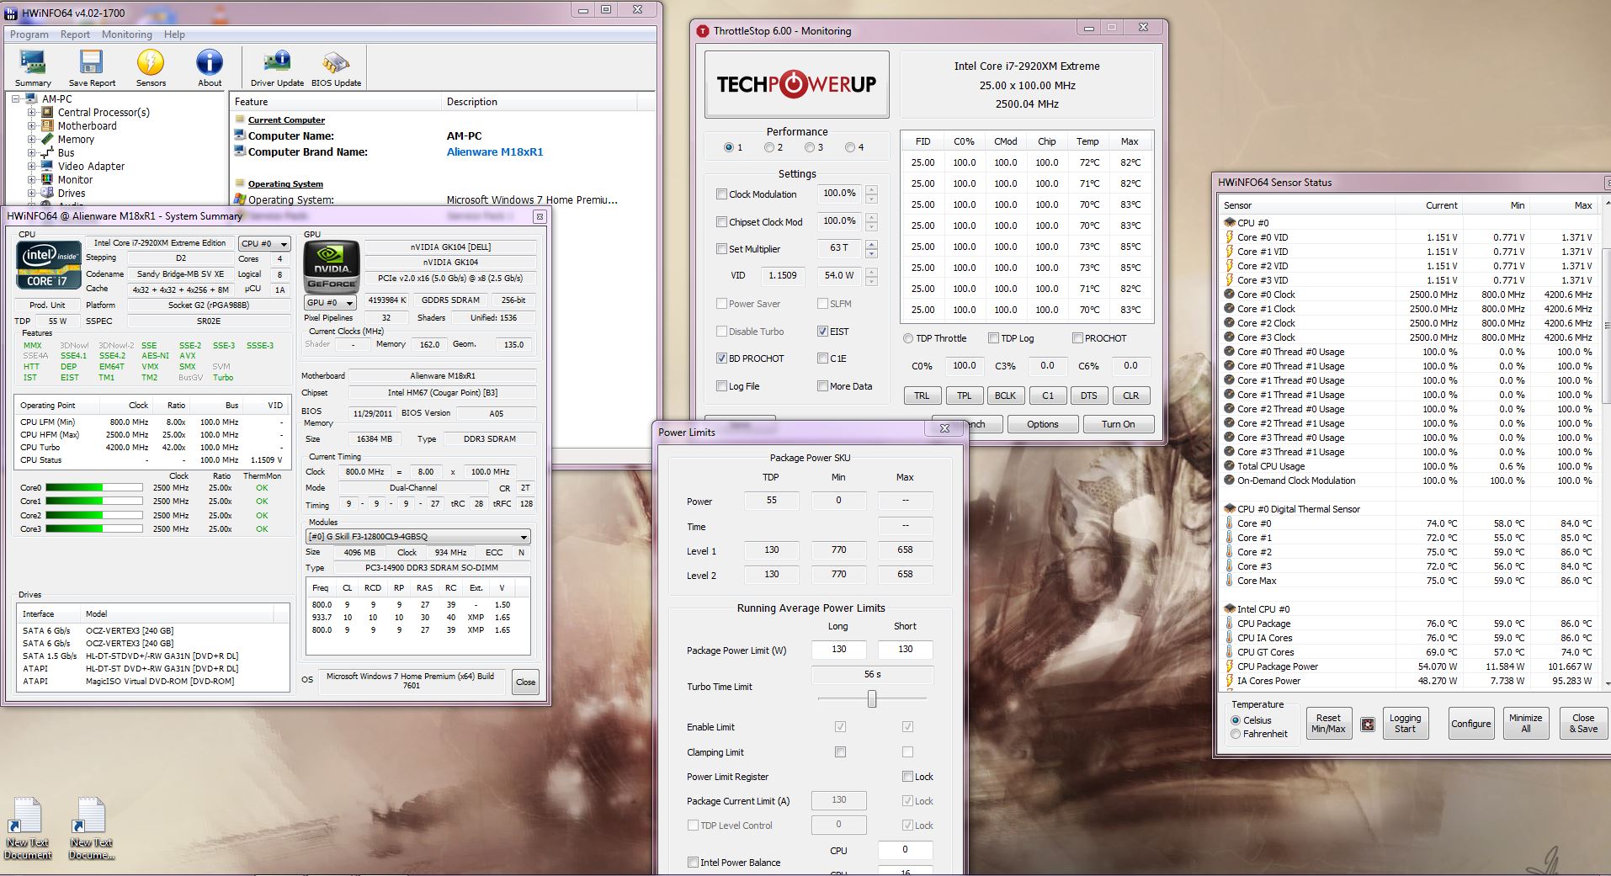This screenshot has height=876, width=1611.
Task: Select the Intel CPU #0 sensor group
Action: tap(1263, 609)
